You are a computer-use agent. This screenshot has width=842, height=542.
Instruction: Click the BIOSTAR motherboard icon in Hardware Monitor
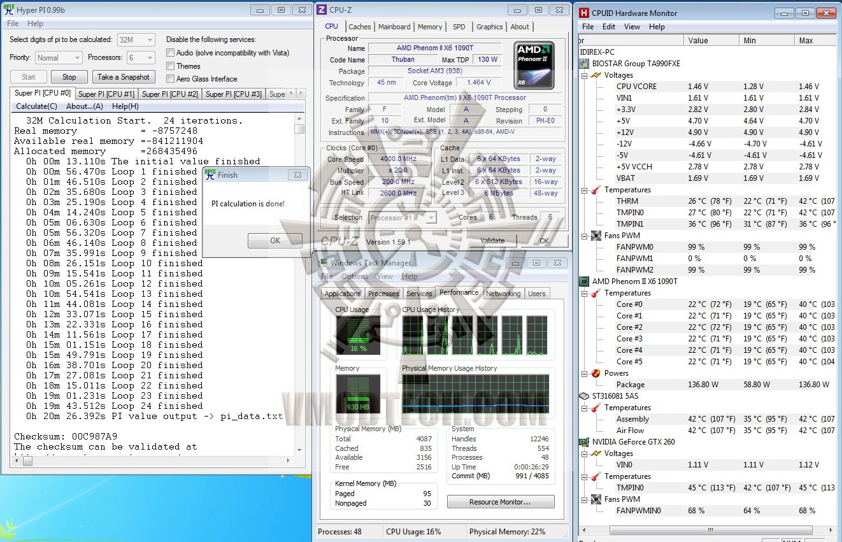click(584, 64)
